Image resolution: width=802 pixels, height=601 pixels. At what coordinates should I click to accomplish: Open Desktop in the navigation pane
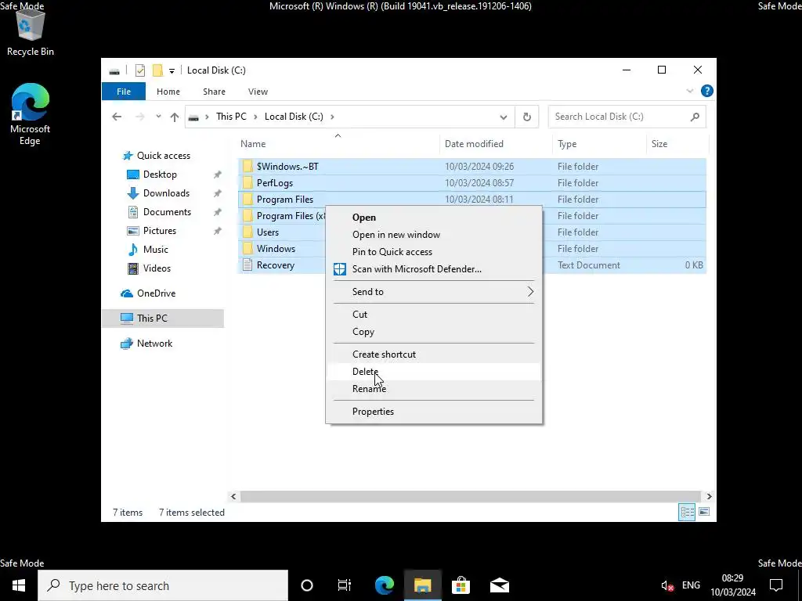pos(160,175)
